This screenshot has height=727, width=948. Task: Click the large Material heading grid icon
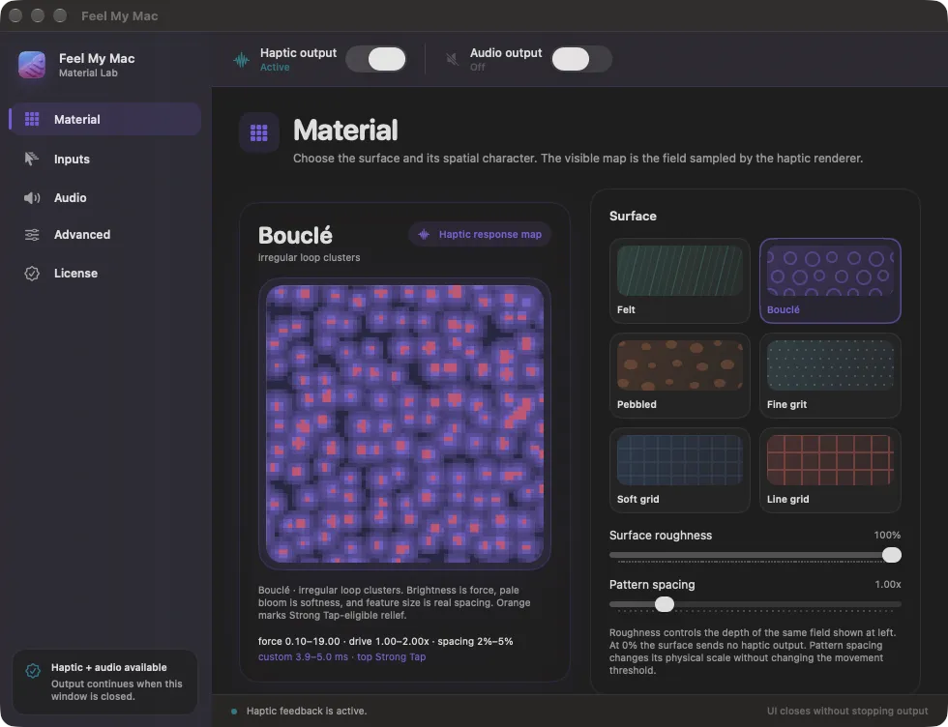(259, 132)
